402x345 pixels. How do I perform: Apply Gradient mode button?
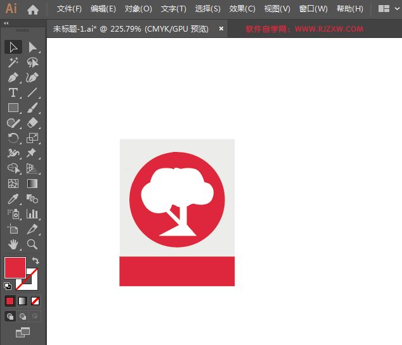23,301
